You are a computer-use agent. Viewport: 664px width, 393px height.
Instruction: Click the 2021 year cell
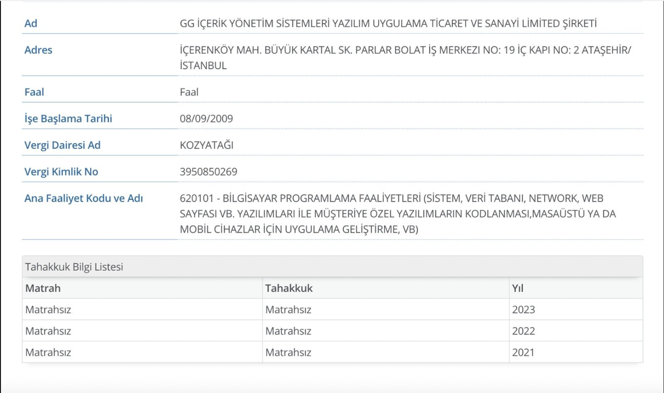point(523,352)
